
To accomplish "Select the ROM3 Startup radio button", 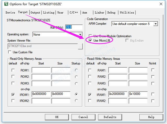I will pyautogui.click(x=76, y=84).
